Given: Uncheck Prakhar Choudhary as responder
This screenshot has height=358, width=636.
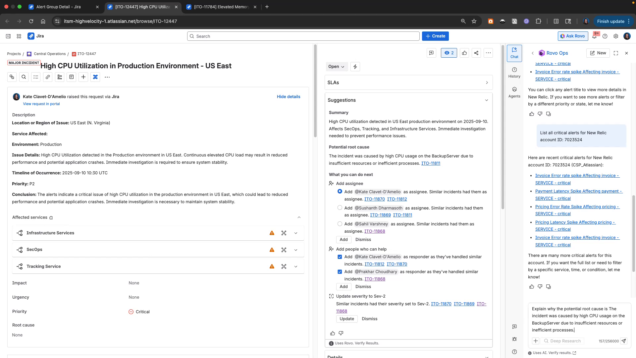Looking at the screenshot, I should pos(340,271).
